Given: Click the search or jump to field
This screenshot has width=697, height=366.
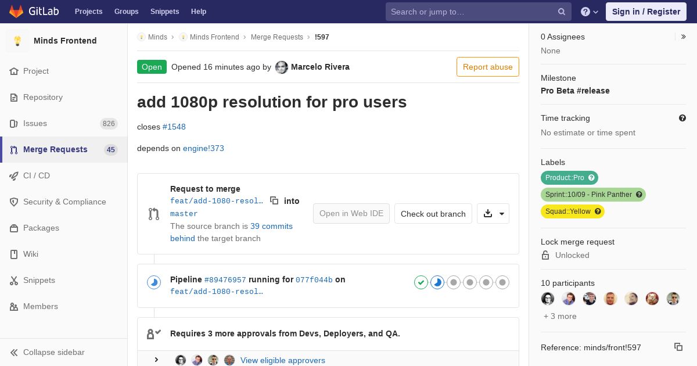Looking at the screenshot, I should (470, 12).
